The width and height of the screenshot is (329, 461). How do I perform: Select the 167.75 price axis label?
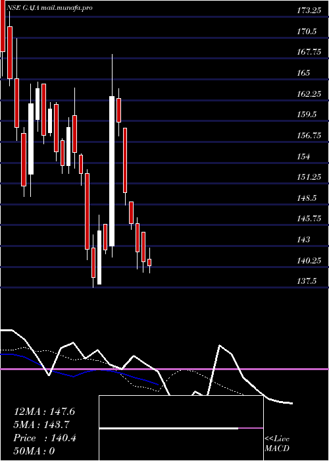tap(309, 52)
